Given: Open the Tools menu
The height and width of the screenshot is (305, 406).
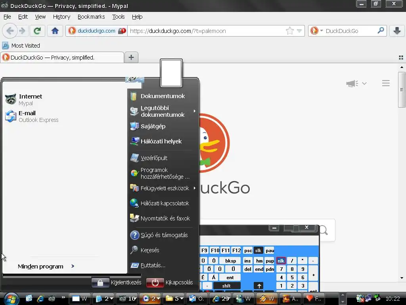Looking at the screenshot, I should click(118, 17).
